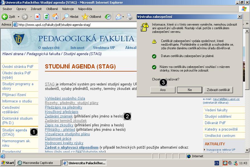Click the Hlavní strana breadcrumb link
The width and height of the screenshot is (250, 167).
(13, 54)
